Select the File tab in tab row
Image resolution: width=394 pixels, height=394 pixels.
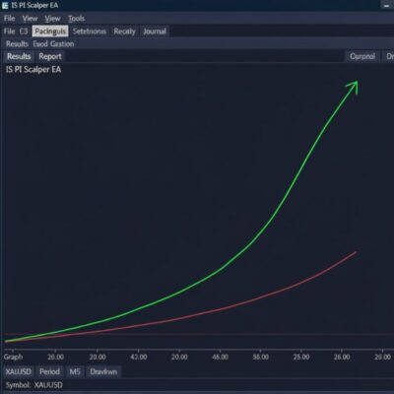tap(9, 32)
